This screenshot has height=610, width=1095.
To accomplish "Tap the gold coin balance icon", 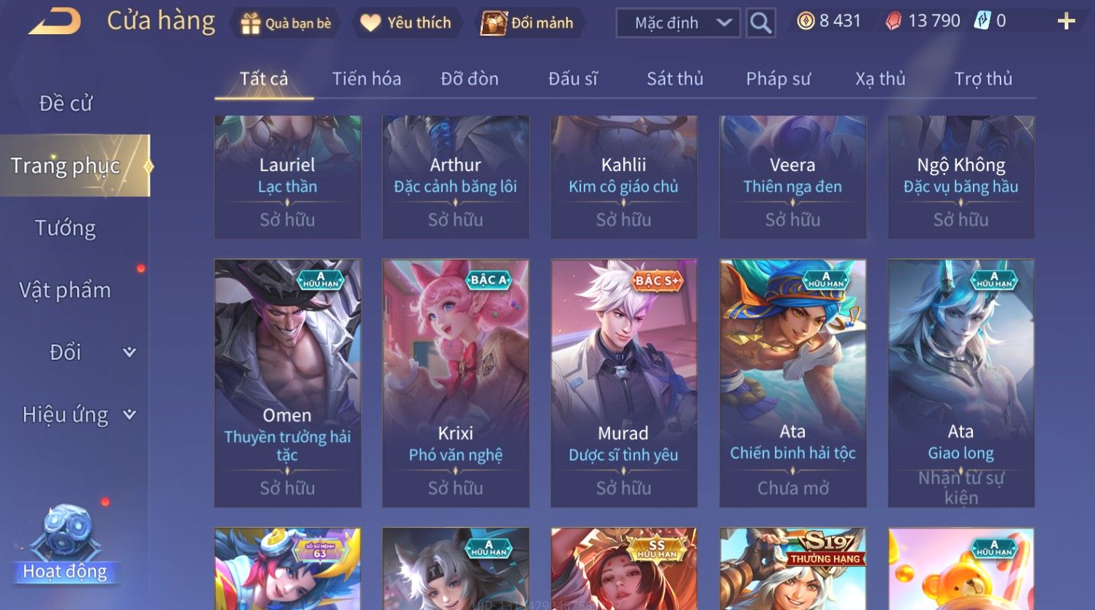I will 806,21.
